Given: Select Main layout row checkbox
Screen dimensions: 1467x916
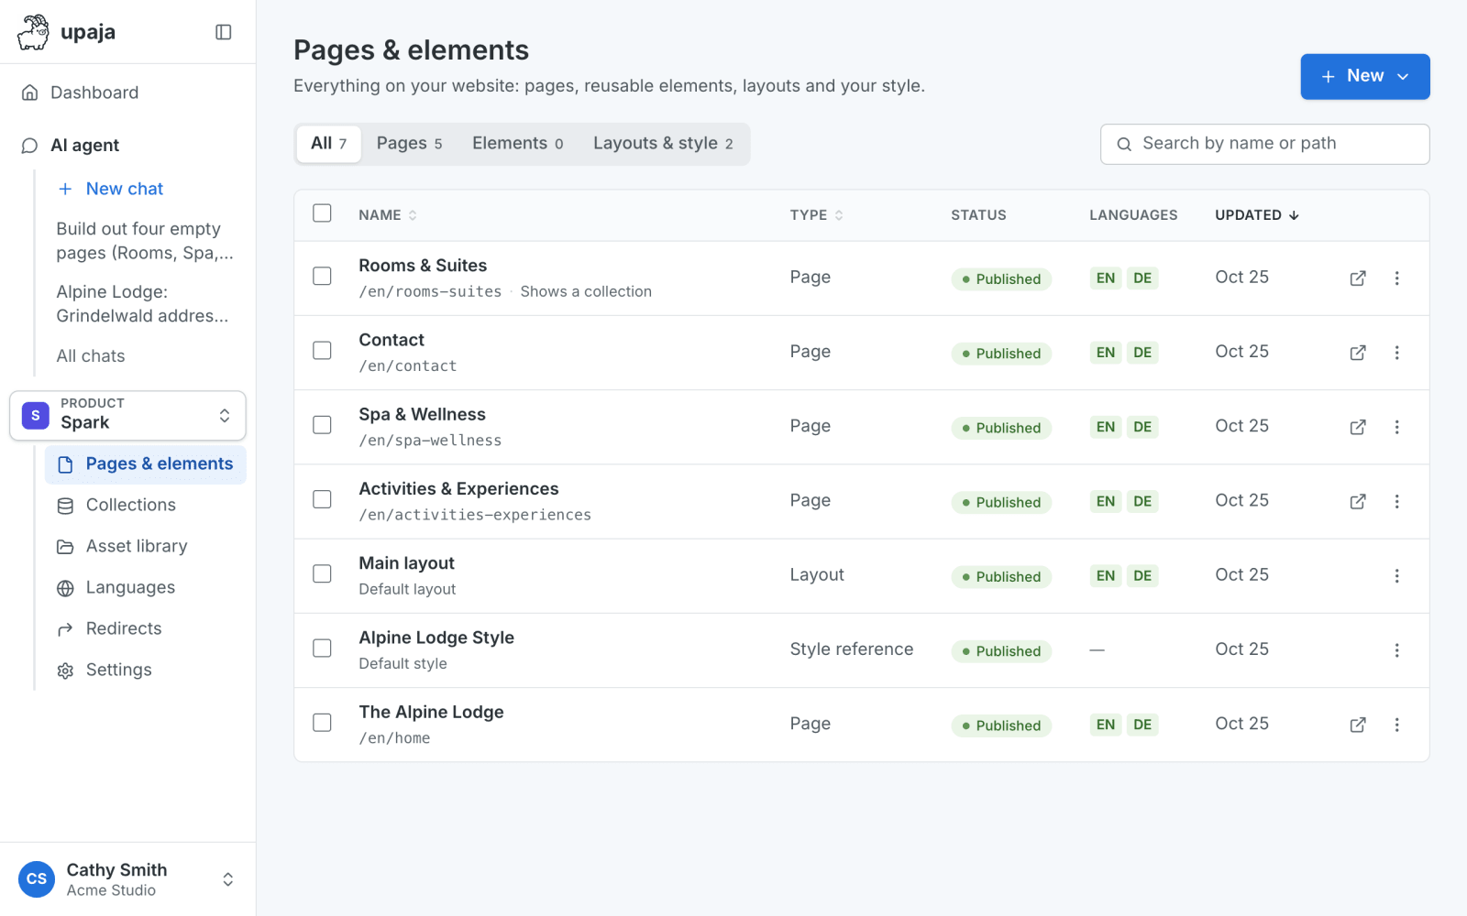Looking at the screenshot, I should (x=322, y=573).
